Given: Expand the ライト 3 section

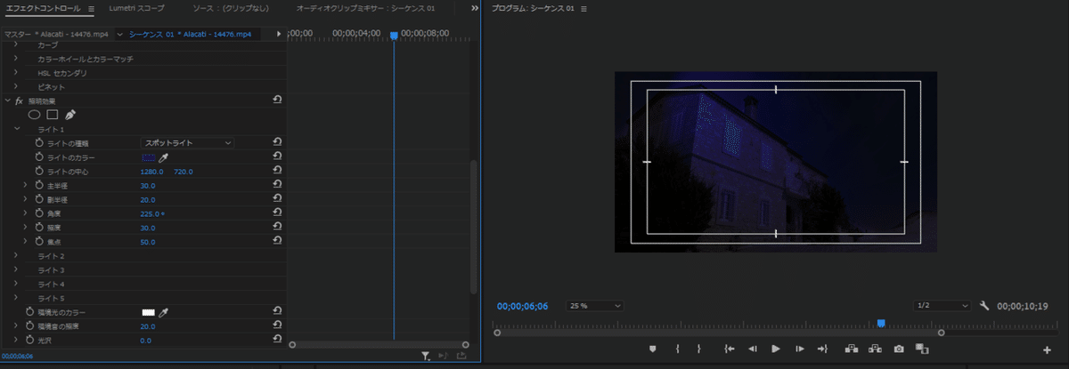Looking at the screenshot, I should (16, 269).
